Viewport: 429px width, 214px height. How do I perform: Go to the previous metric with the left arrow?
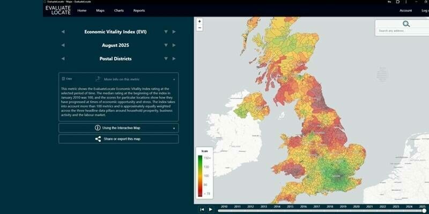tap(63, 32)
